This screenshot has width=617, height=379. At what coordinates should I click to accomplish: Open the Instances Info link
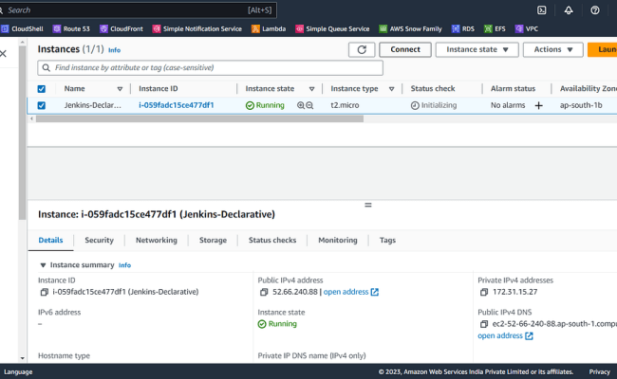tap(115, 50)
